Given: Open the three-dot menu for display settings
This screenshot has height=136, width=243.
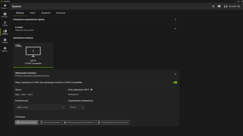Looking at the screenshot, I should (x=176, y=19).
